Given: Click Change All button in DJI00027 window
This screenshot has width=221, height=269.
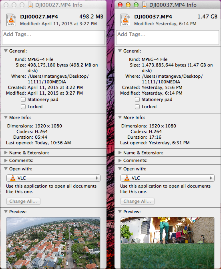Looking at the screenshot, I should [x=23, y=201].
